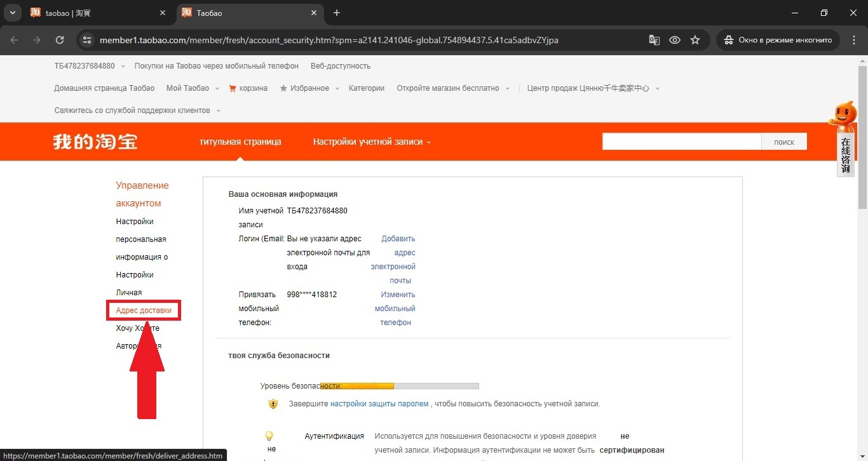Click the incognito window indicator
Viewport: 868px width, 461px height.
click(778, 40)
